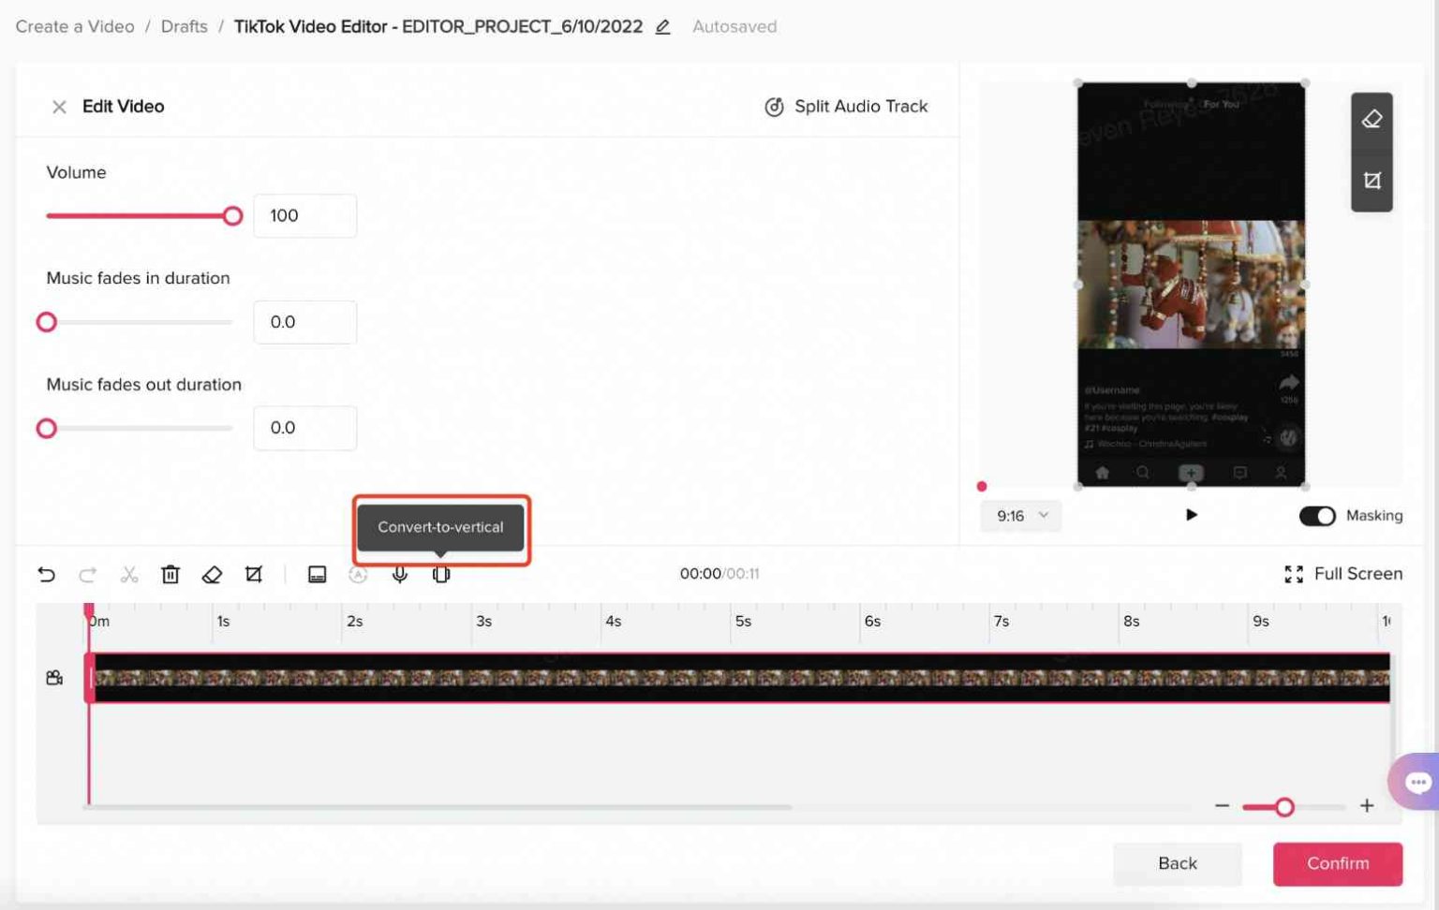Open the chat support bubble

(x=1417, y=782)
